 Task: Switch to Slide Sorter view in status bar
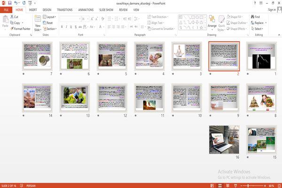[220, 186]
